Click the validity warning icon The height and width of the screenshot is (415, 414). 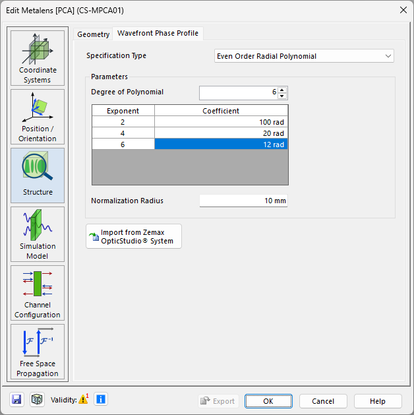pyautogui.click(x=83, y=399)
